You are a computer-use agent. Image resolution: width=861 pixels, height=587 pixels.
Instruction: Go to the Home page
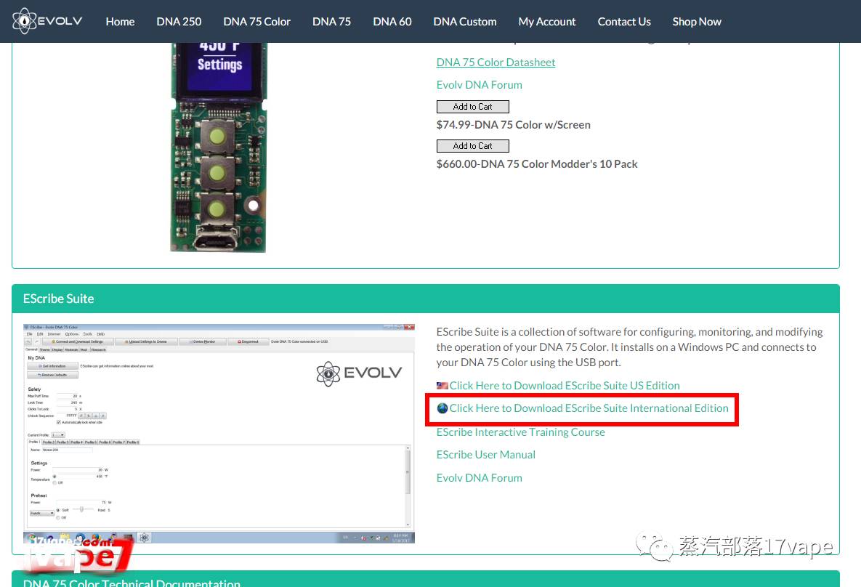pyautogui.click(x=120, y=21)
